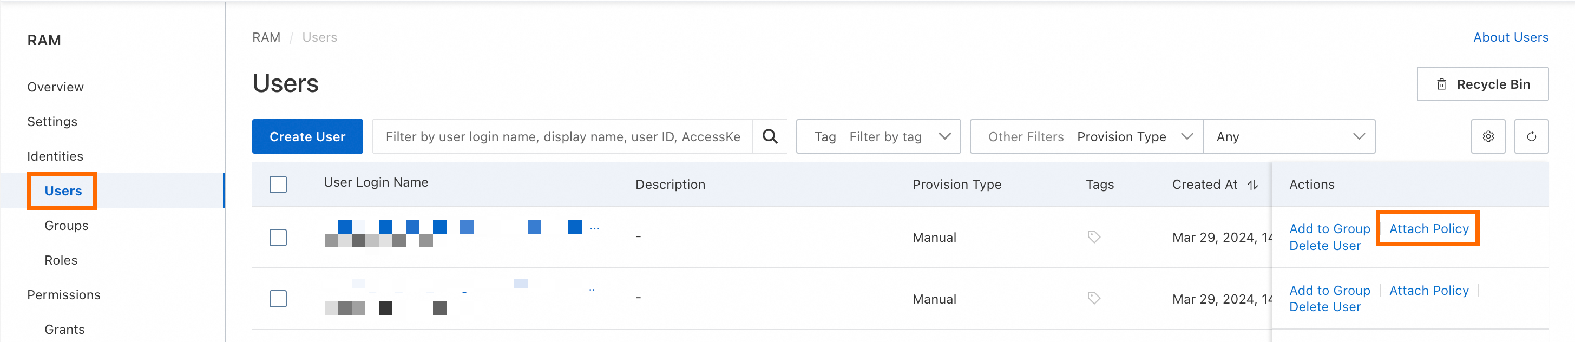The width and height of the screenshot is (1575, 342).
Task: Click Delete User in second row
Action: pos(1324,307)
